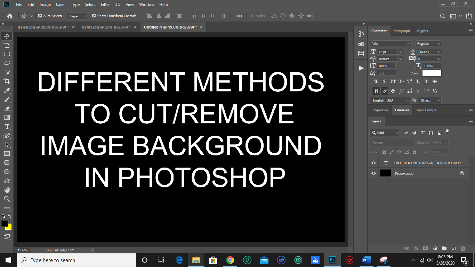Screen dimensions: 475x267
Task: Create a new layer icon
Action: 453,249
